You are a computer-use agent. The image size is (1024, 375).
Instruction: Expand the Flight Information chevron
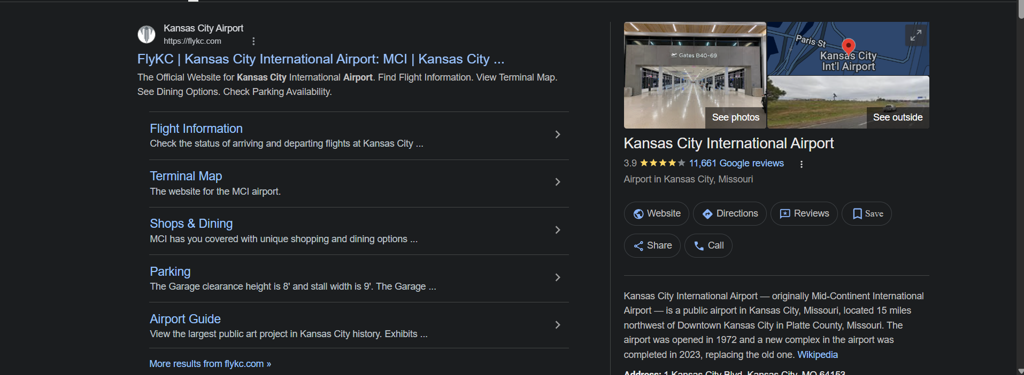point(557,134)
